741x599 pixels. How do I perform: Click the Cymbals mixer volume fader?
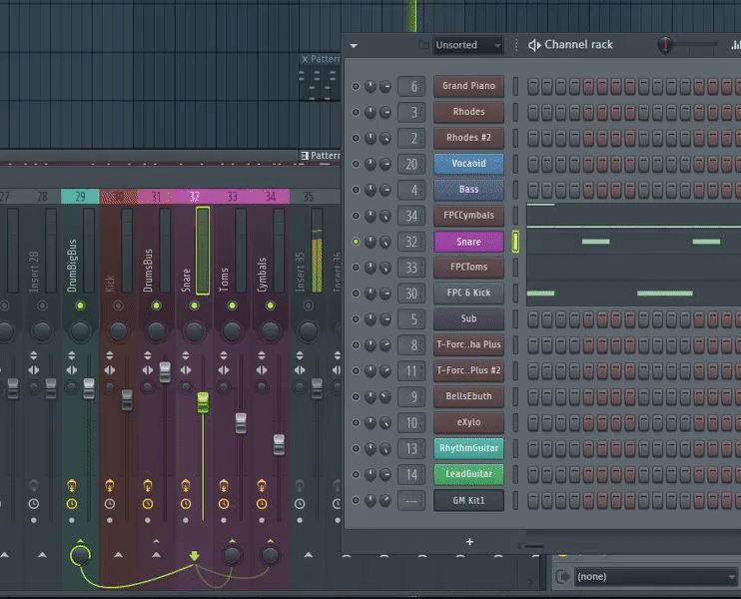tap(279, 444)
